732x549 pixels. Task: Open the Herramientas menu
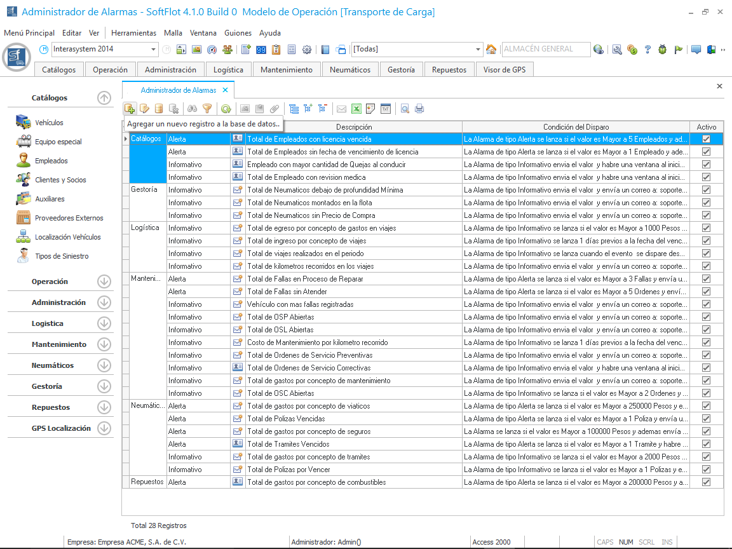(x=133, y=33)
